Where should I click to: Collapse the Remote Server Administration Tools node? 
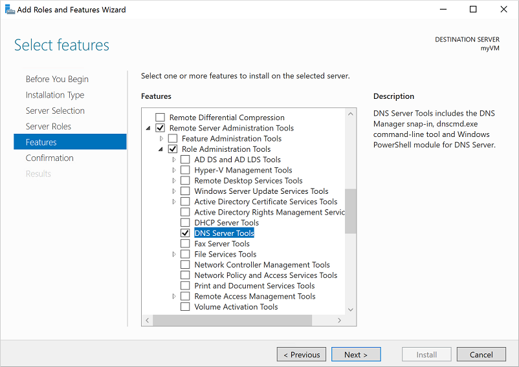point(149,128)
